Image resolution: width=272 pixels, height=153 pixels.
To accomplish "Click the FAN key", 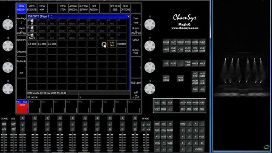I will point(195,89).
